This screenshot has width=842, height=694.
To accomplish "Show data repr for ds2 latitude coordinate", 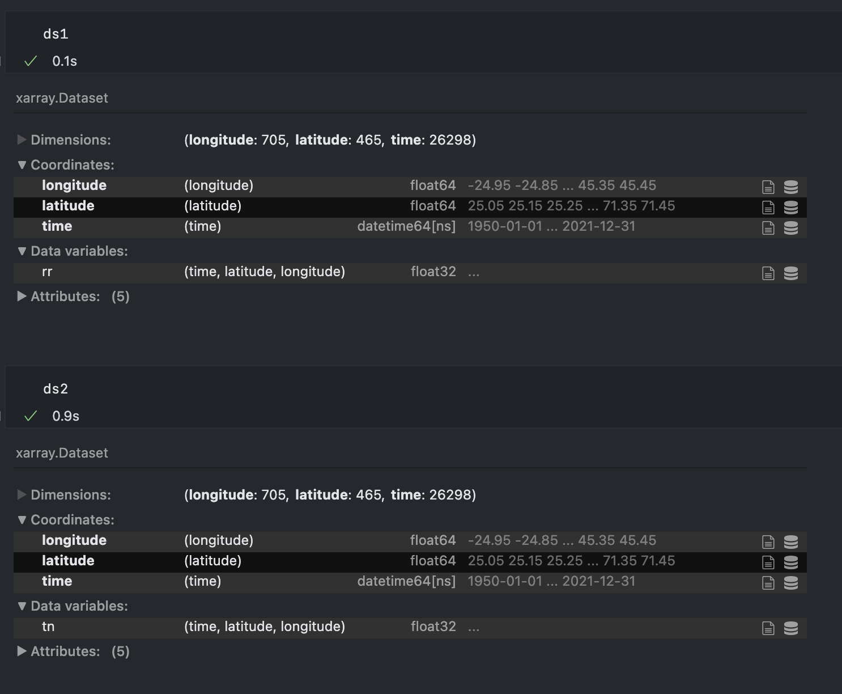I will (791, 562).
